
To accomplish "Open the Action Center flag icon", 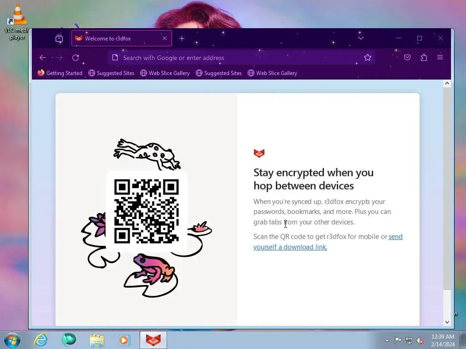I will pyautogui.click(x=398, y=340).
